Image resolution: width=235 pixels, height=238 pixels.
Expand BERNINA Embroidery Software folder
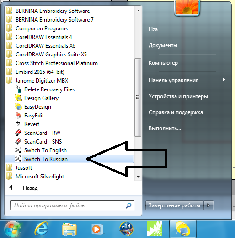pos(48,11)
